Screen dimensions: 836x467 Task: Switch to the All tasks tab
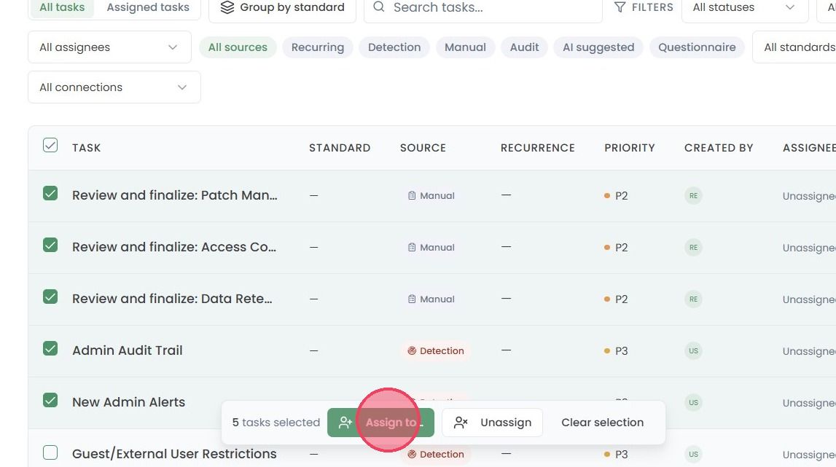(x=62, y=7)
